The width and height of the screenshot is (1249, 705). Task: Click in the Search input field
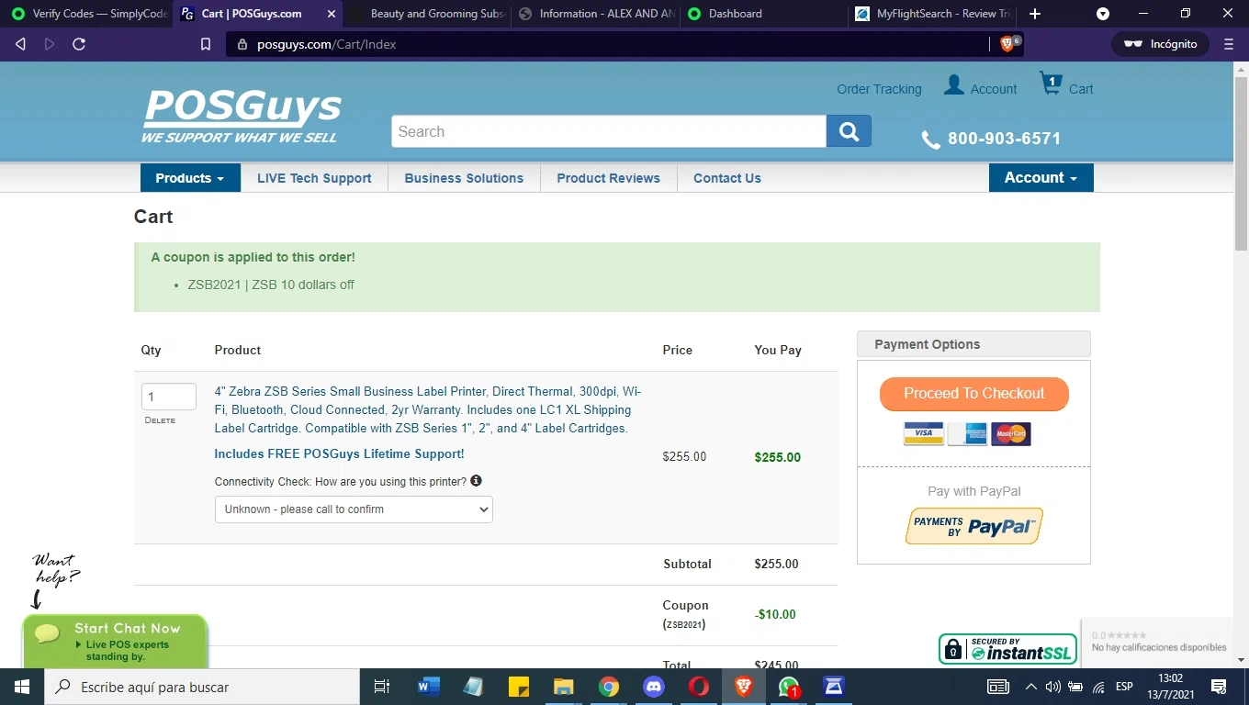(609, 131)
